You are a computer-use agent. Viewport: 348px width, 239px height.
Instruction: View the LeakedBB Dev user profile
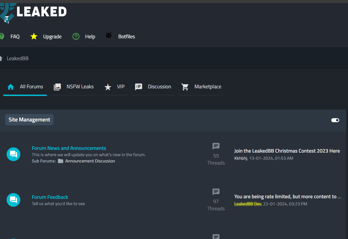(248, 204)
